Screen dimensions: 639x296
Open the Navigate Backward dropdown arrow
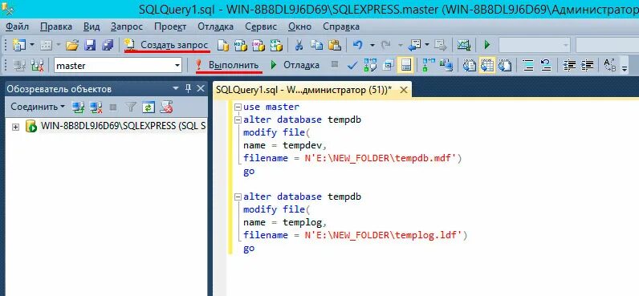click(x=427, y=45)
